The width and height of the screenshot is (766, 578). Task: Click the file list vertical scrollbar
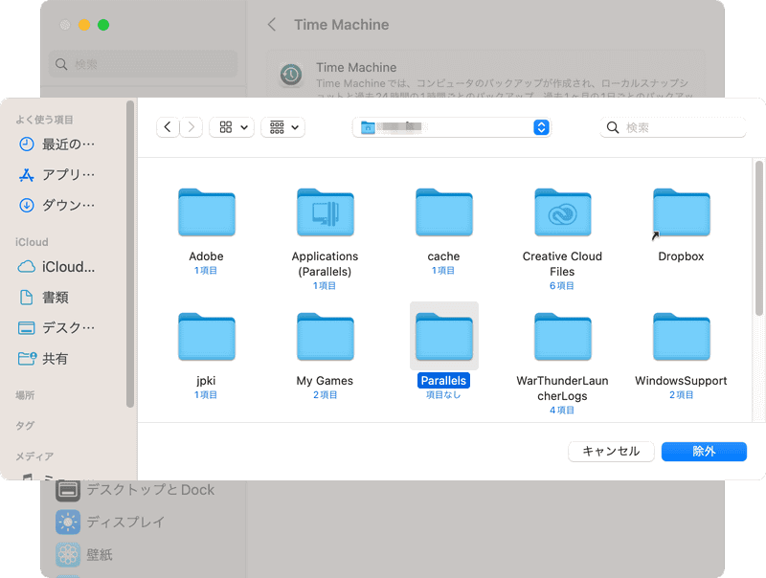pos(758,238)
